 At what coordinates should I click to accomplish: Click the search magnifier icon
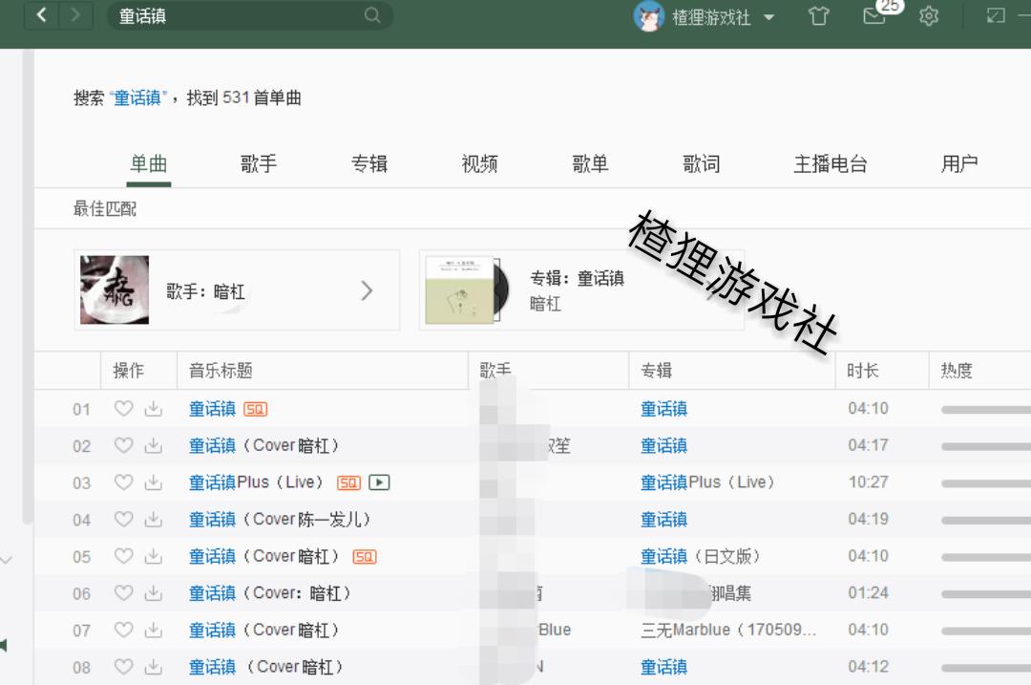372,15
